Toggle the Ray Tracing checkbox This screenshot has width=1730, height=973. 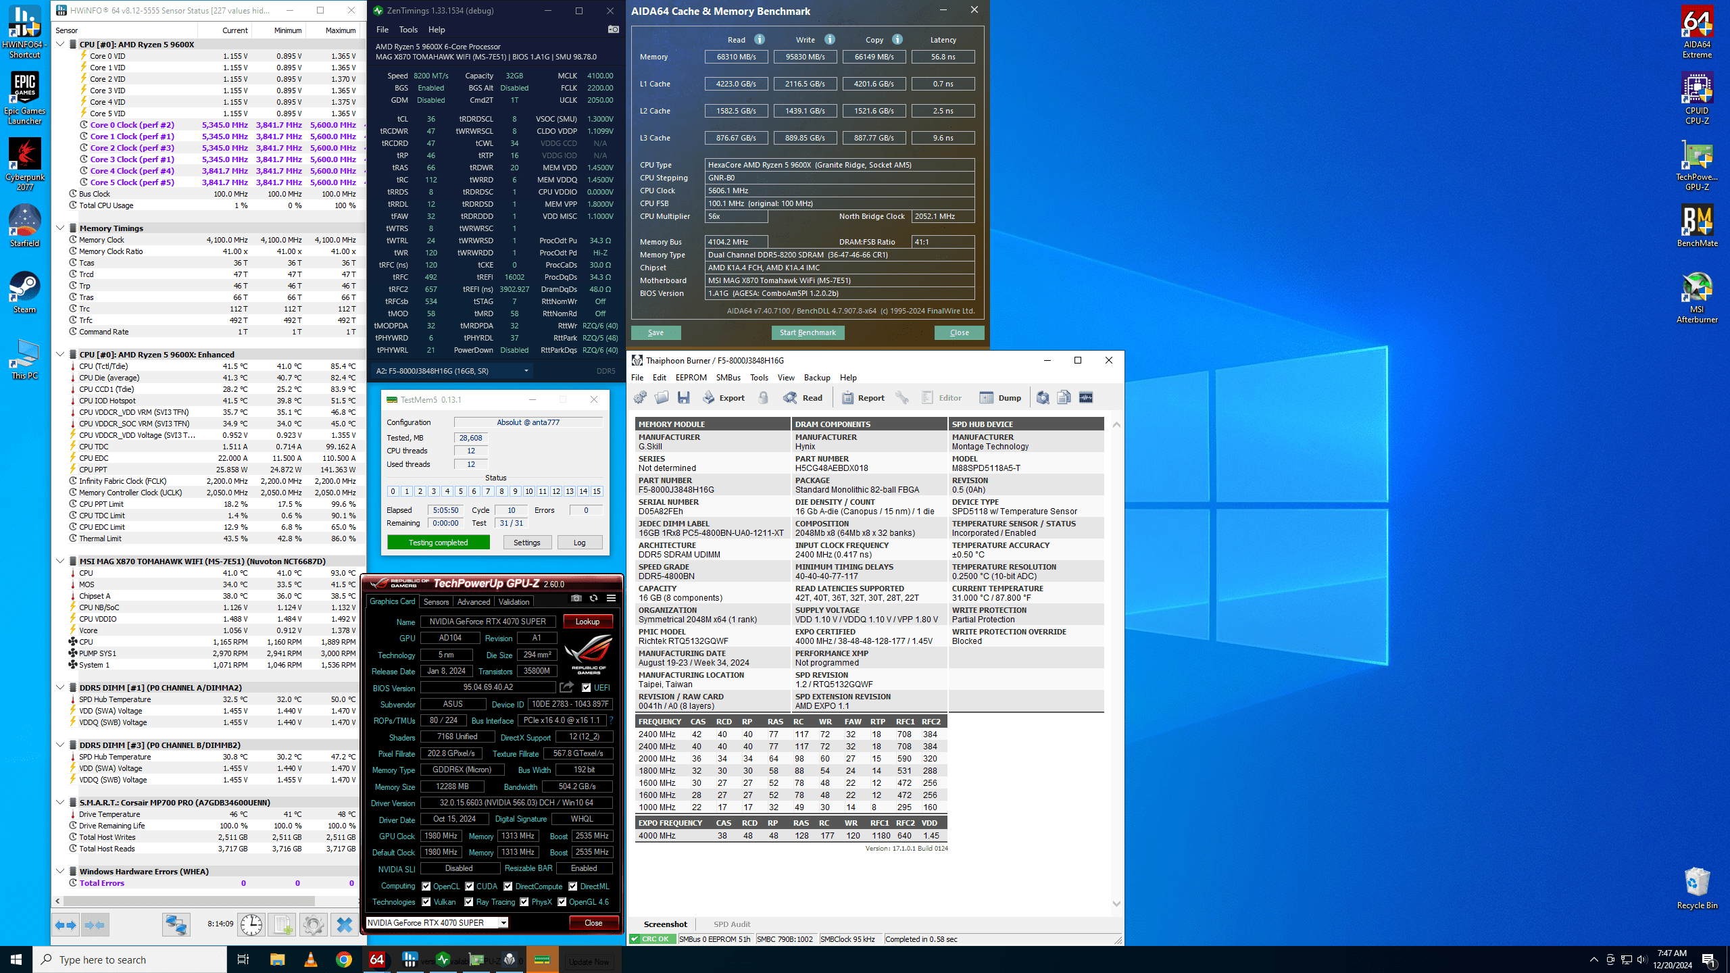469,902
